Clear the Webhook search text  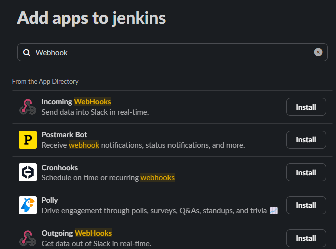tap(318, 52)
